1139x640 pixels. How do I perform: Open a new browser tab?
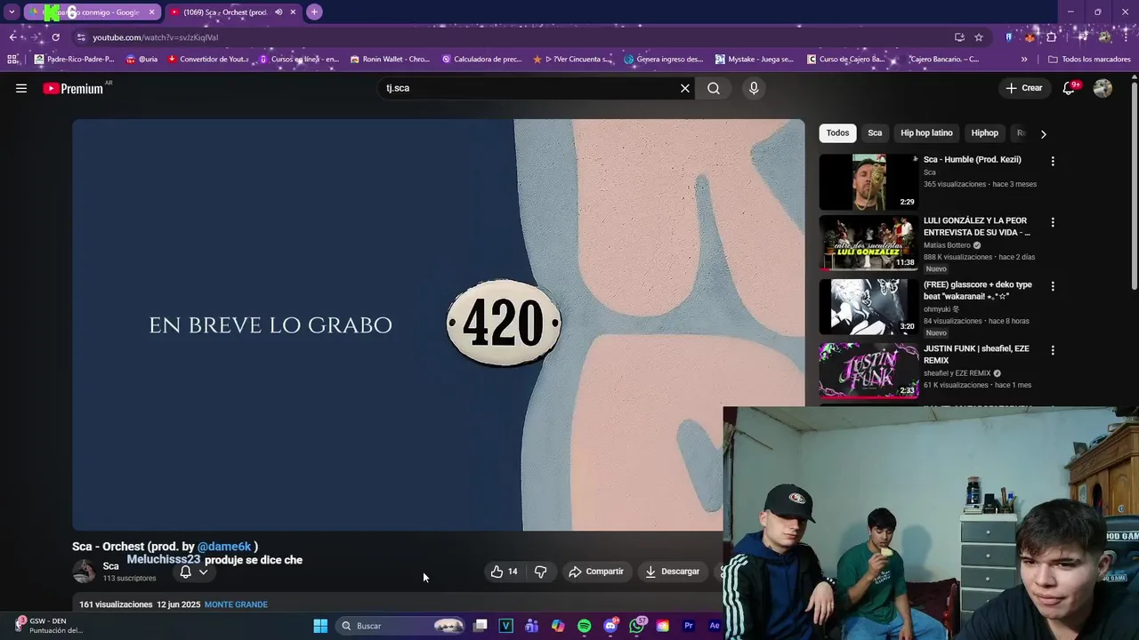[314, 12]
